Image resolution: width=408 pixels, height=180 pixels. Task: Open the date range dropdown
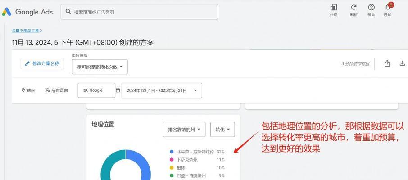(162, 90)
